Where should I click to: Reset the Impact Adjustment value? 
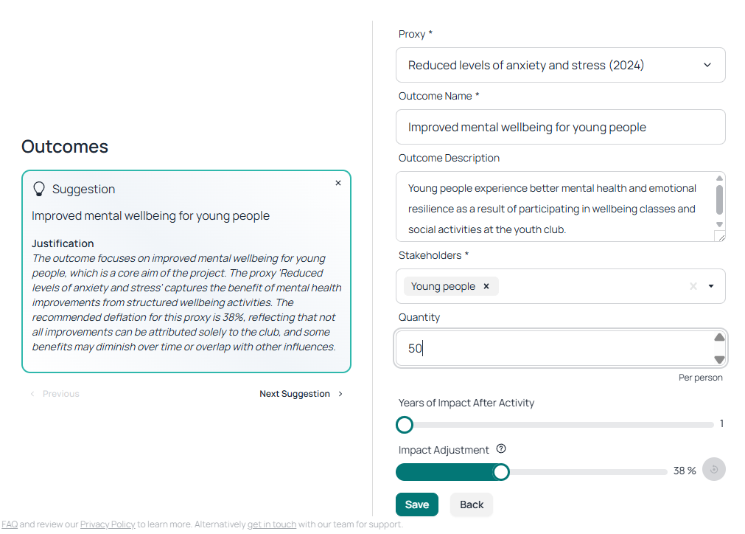coord(713,470)
